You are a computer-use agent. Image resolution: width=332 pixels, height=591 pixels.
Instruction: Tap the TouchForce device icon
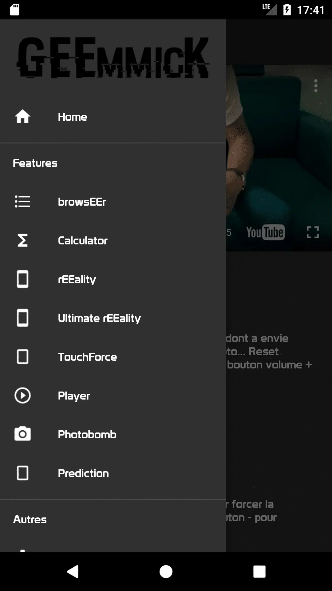22,357
